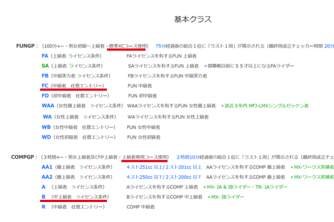Viewport: 334px width, 222px height.
Task: Select the COMPGP label
Action: pyautogui.click(x=23, y=157)
